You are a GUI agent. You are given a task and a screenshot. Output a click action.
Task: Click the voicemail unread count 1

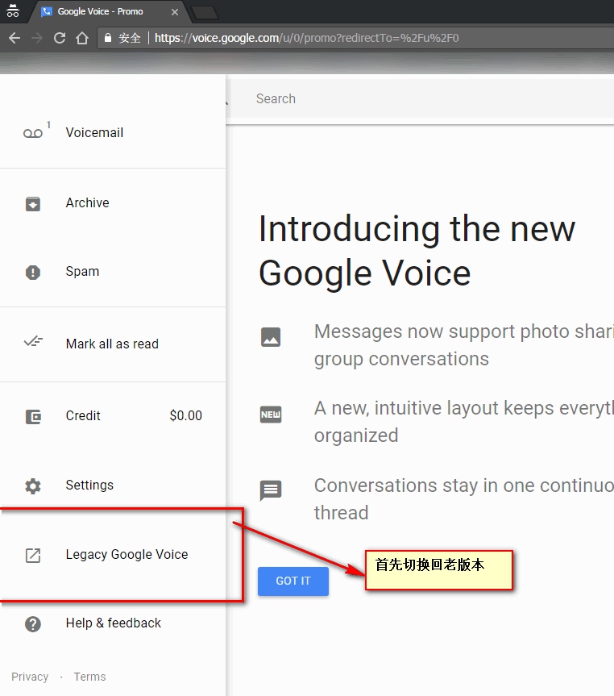[x=48, y=125]
